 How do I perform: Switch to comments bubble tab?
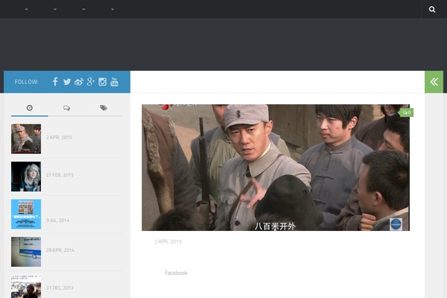67,108
